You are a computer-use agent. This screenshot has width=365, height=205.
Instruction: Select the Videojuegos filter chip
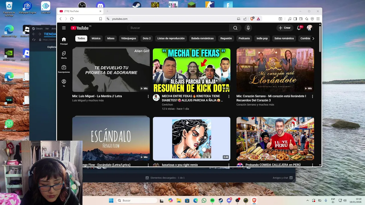click(x=129, y=38)
